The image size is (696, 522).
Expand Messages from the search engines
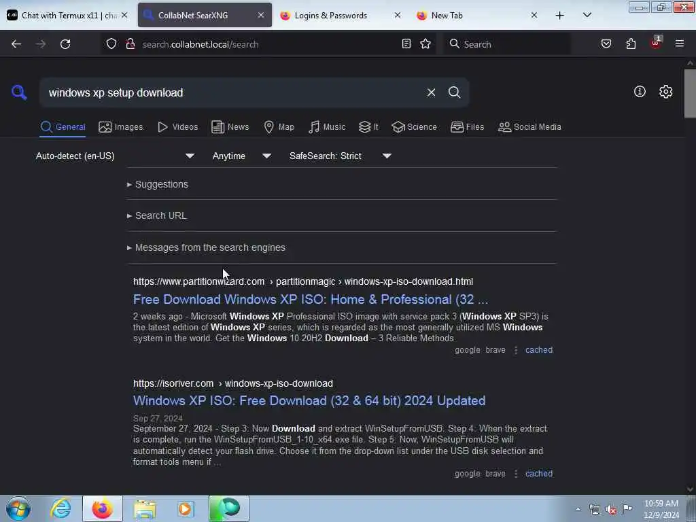206,247
